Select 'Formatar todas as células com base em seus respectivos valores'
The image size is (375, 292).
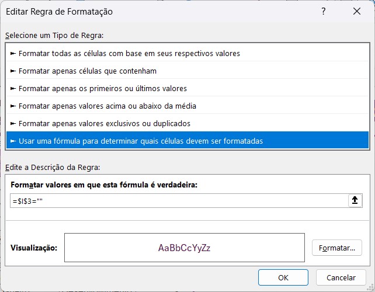click(x=129, y=53)
